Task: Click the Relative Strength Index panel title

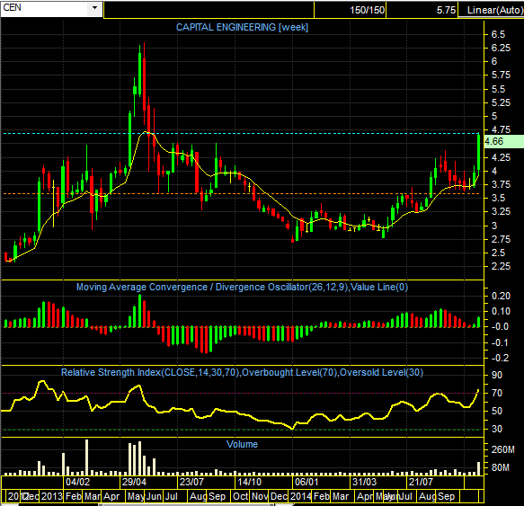Action: pyautogui.click(x=242, y=372)
